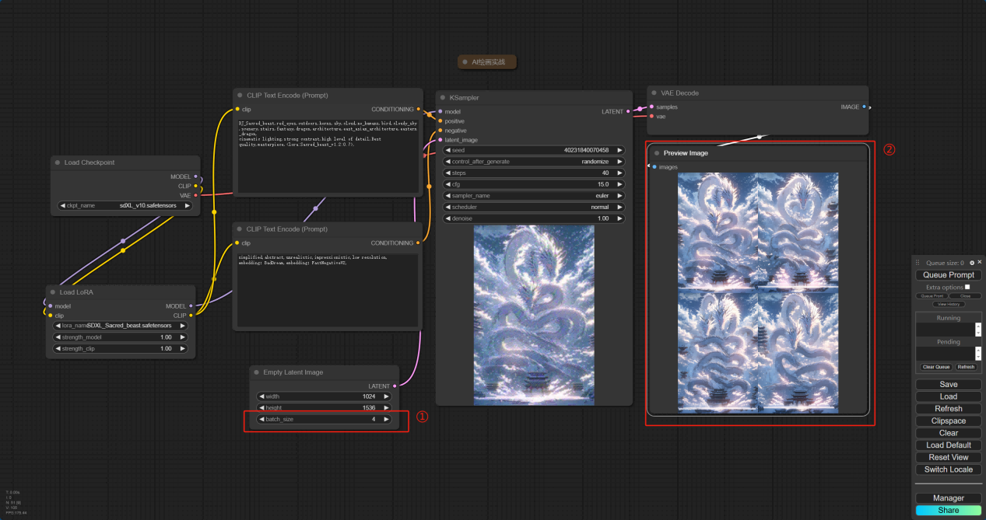Click the Preview Image images input socket
Image resolution: width=986 pixels, height=520 pixels.
[654, 167]
